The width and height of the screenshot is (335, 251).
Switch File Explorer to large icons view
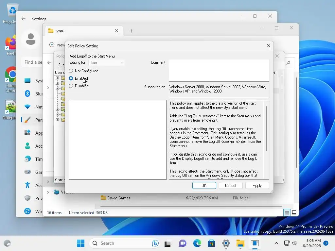[x=294, y=212]
